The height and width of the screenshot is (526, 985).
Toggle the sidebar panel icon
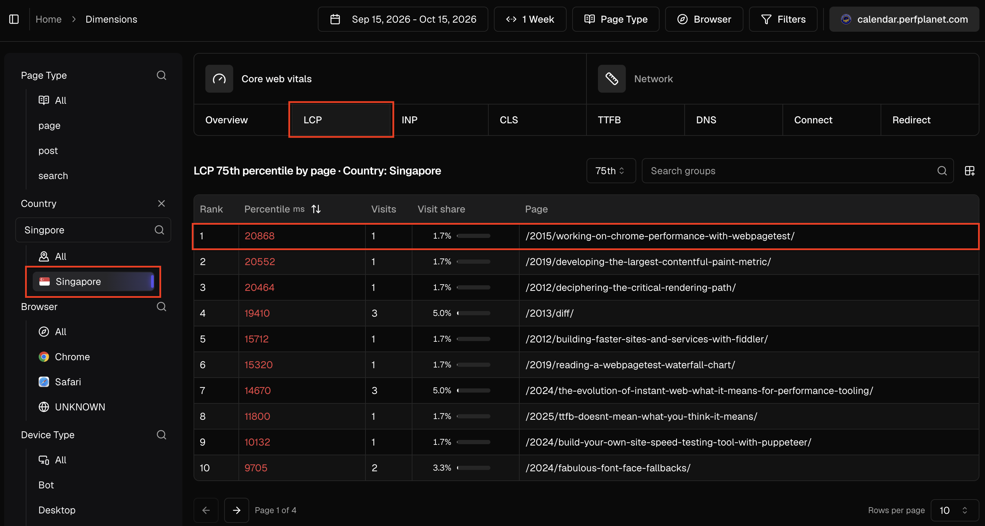point(14,19)
